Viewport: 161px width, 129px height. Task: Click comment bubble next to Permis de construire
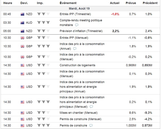click(91, 125)
